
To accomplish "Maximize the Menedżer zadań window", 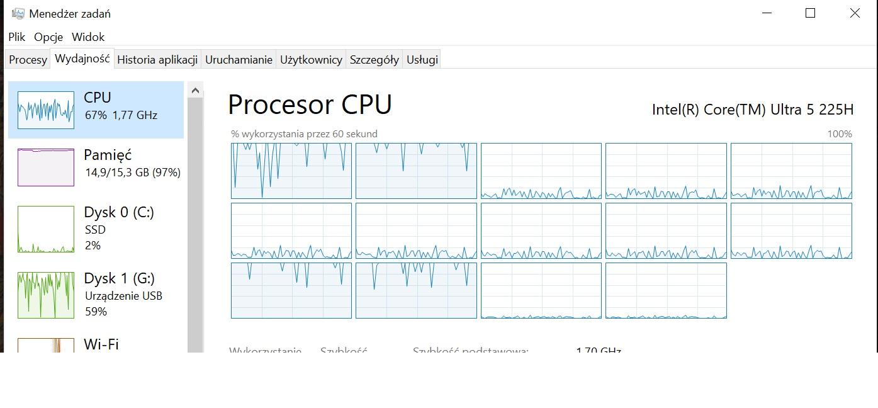I will [811, 13].
